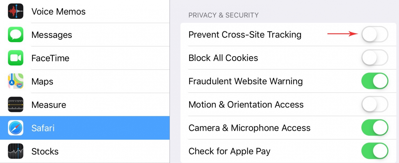This screenshot has width=399, height=163.
Task: Turn on Block All Cookies switch
Action: click(x=375, y=58)
